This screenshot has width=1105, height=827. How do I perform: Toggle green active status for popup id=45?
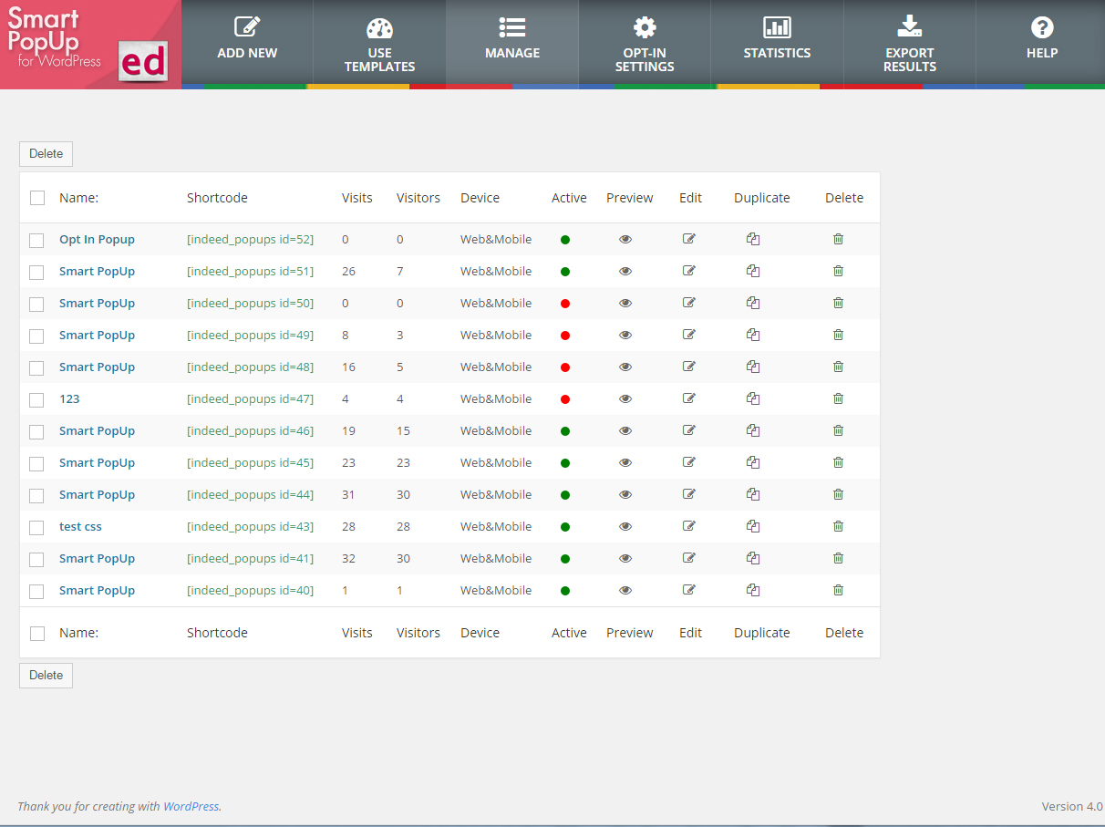coord(565,463)
